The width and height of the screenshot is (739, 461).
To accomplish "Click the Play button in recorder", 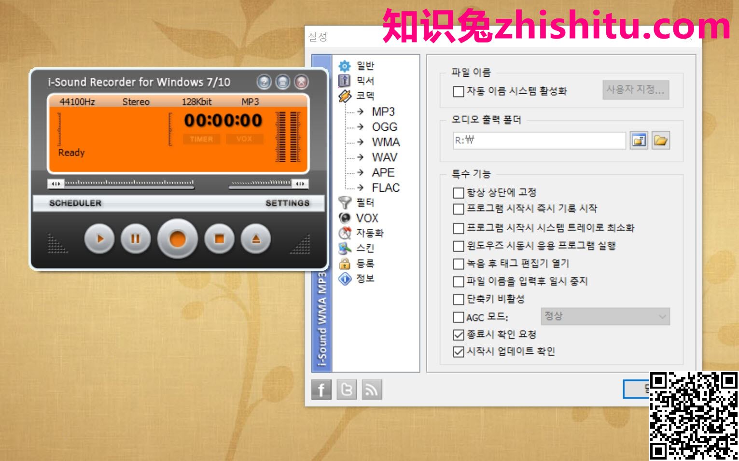I will (99, 239).
